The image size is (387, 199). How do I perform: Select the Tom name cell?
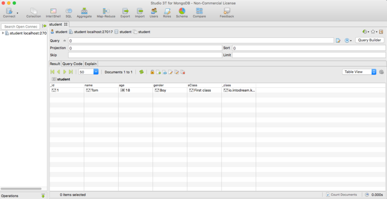tap(101, 91)
